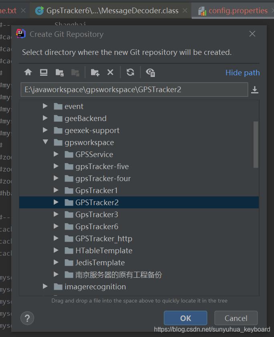Expand the GpsTracker6 folder

coord(56,226)
